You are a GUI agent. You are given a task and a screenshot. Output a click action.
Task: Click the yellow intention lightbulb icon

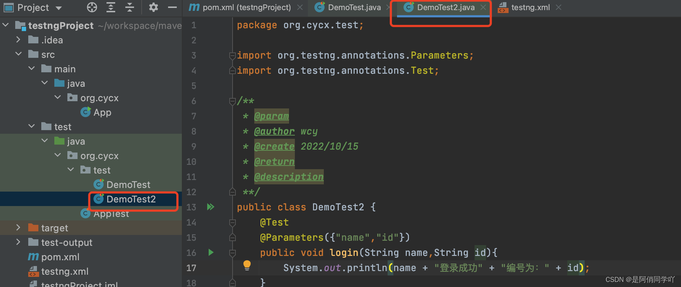coord(247,266)
